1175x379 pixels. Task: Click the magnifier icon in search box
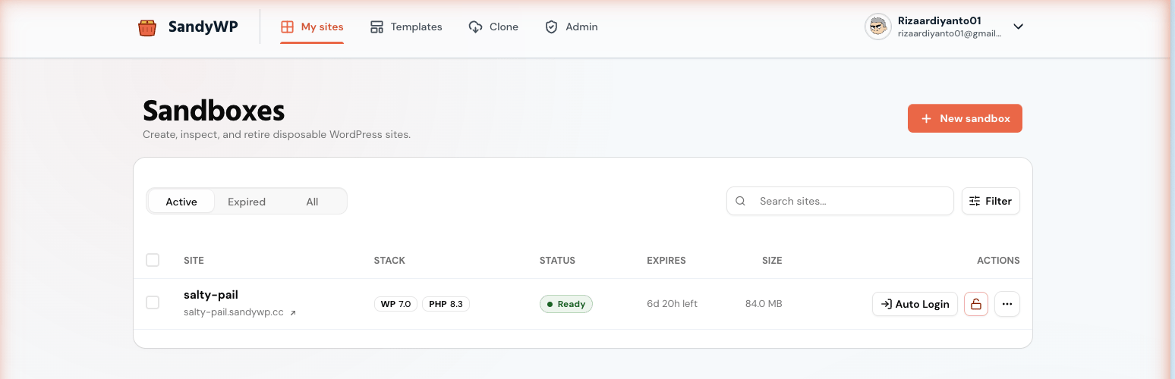(x=741, y=201)
